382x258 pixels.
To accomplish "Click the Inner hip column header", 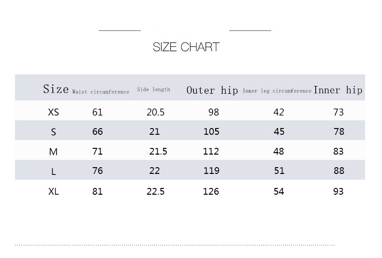I will pyautogui.click(x=338, y=90).
